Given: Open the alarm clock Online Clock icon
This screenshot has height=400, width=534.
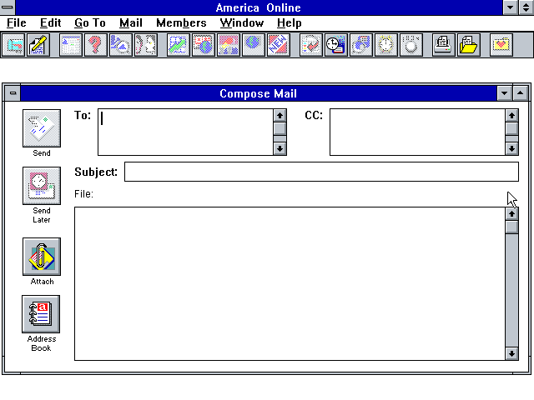Looking at the screenshot, I should point(386,45).
